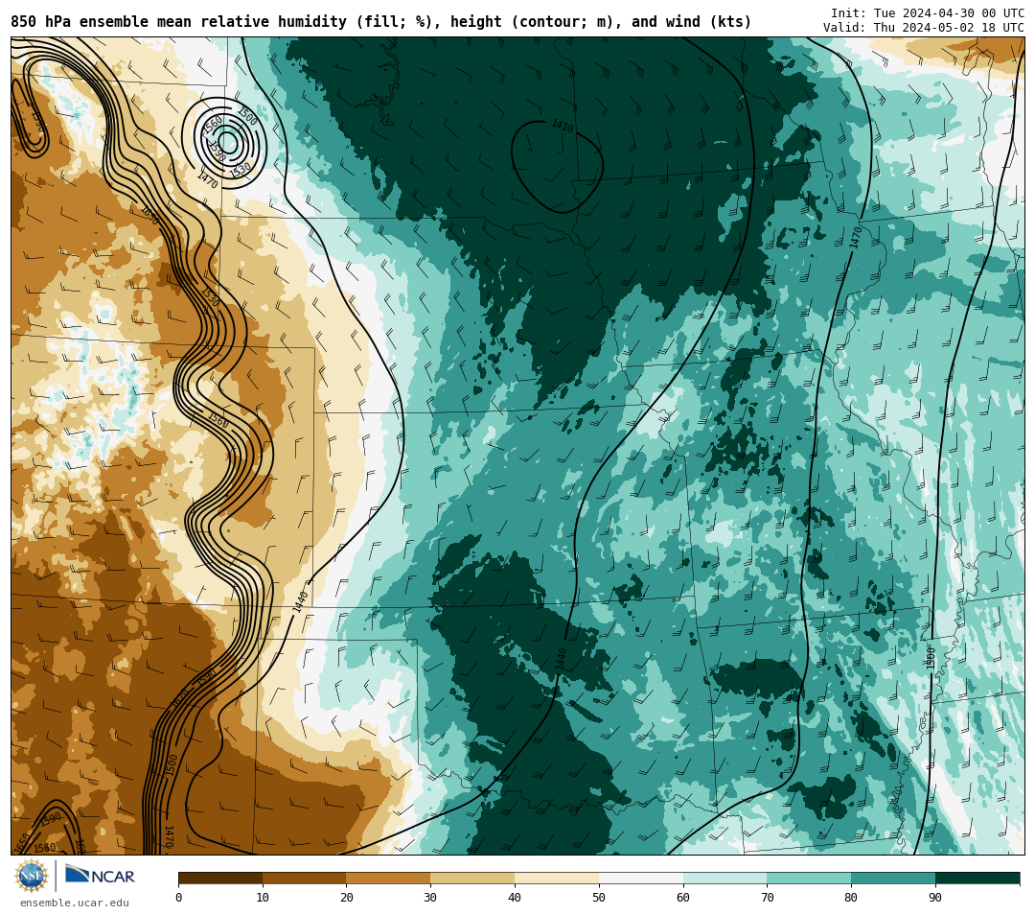Image resolution: width=1035 pixels, height=915 pixels.
Task: Select the 40-50 pale cream swatch
Action: pyautogui.click(x=557, y=879)
